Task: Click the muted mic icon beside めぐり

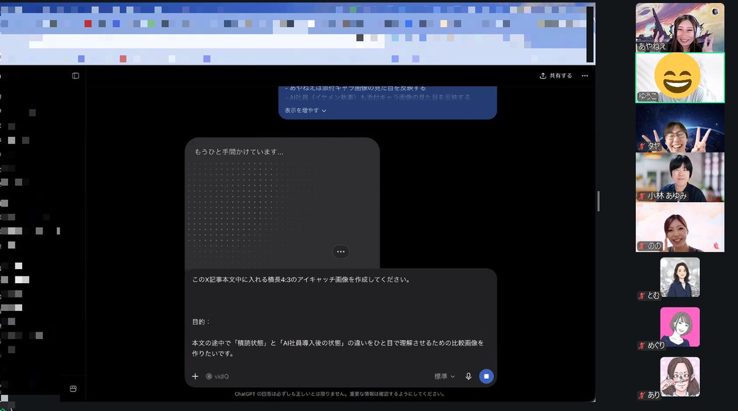Action: pyautogui.click(x=641, y=345)
